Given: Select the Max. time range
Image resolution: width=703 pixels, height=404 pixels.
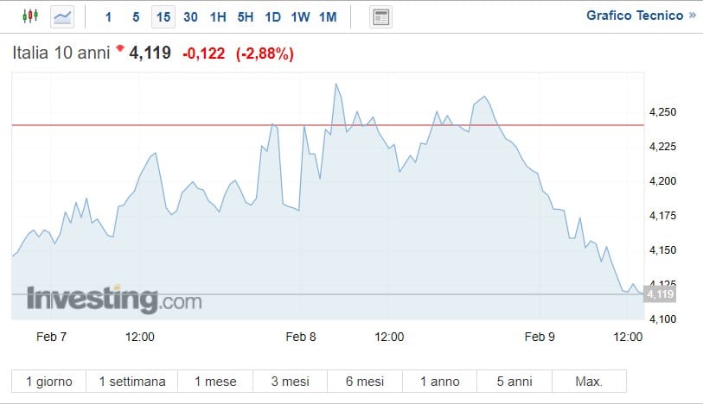Looking at the screenshot, I should click(x=588, y=381).
